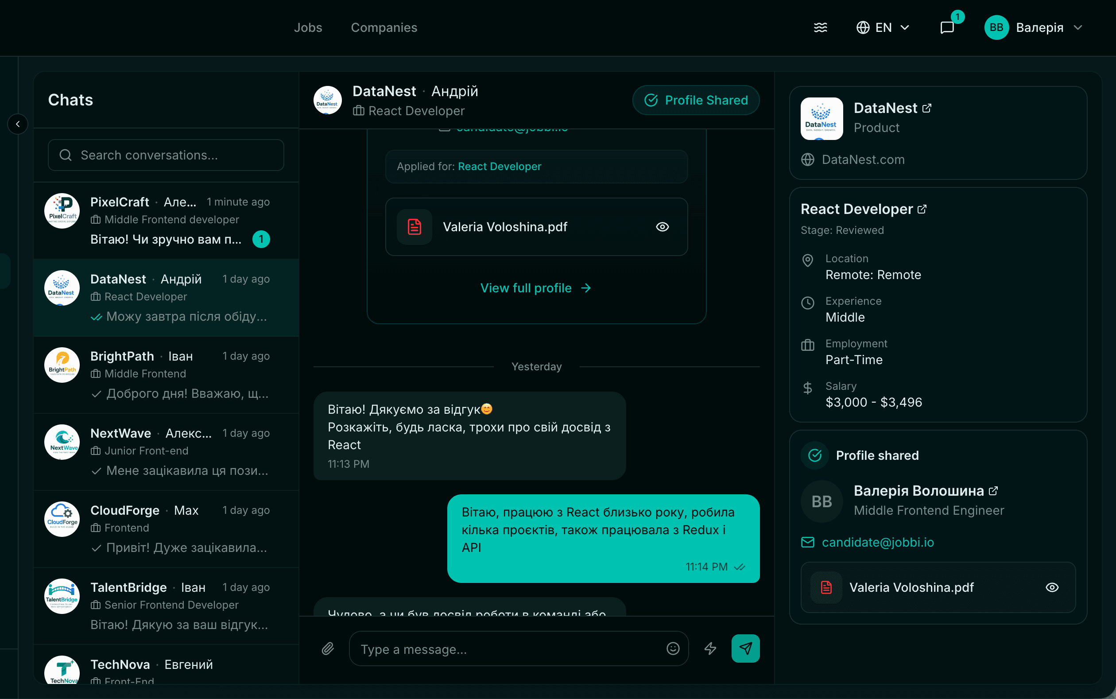Collapse the chats sidebar arrow

point(18,124)
